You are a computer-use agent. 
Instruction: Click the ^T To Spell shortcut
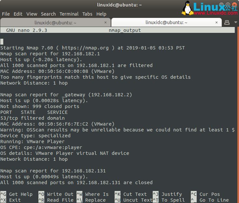pyautogui.click(x=169, y=200)
